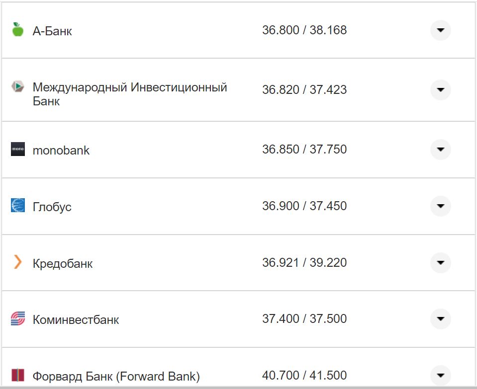This screenshot has height=389, width=477.
Task: Click the rate 36.850 / 37.750
Action: 304,150
